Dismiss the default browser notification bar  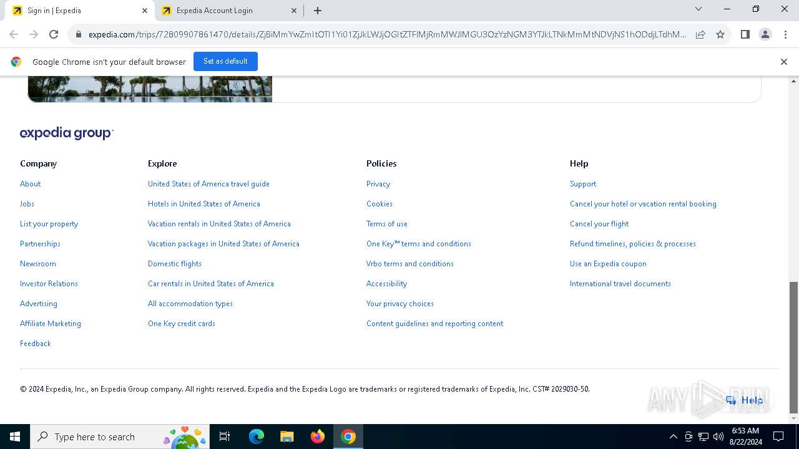[x=784, y=62]
